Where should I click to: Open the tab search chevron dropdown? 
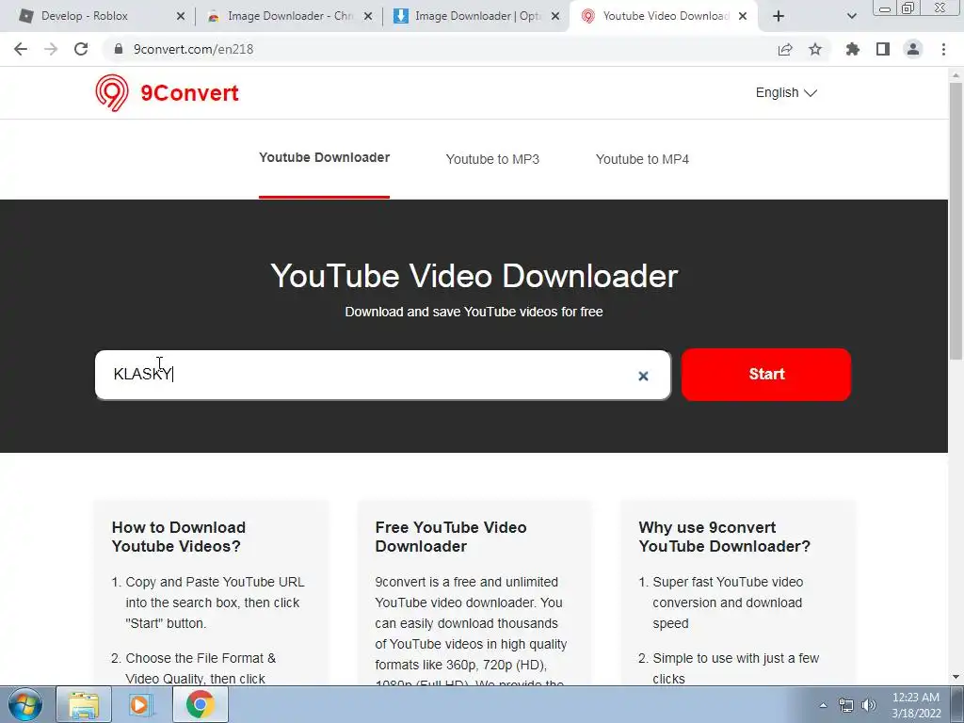pos(851,16)
